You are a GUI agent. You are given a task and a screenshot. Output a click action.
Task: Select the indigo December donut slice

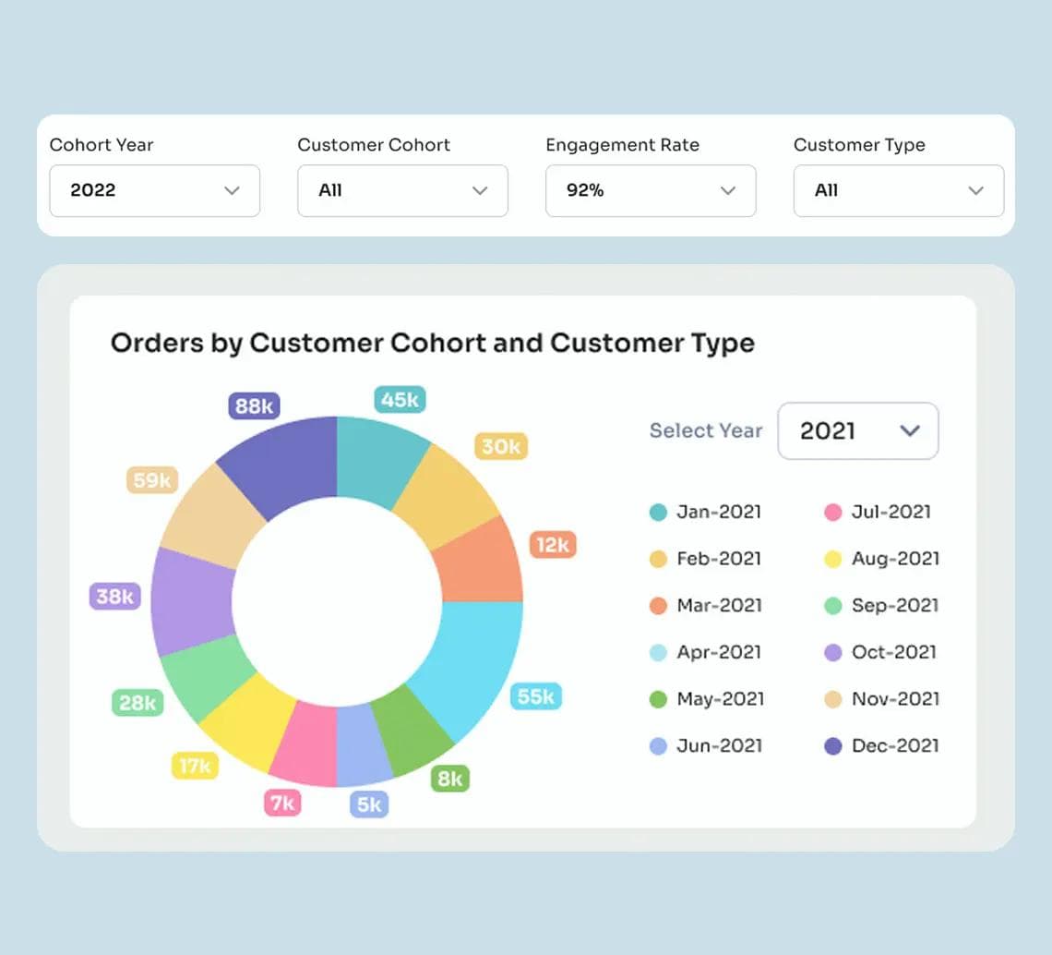(285, 464)
